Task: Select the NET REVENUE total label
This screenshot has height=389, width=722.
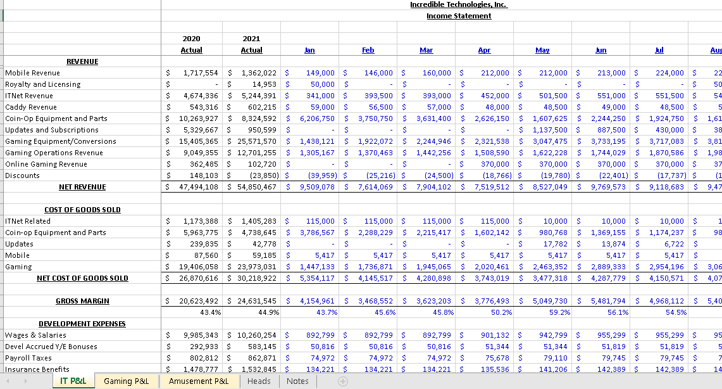Action: (x=82, y=187)
